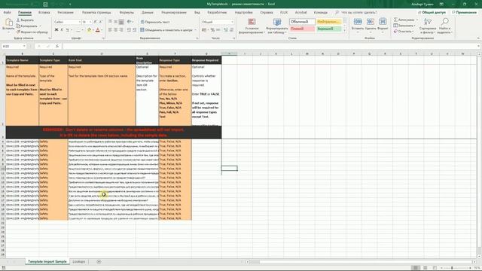Image resolution: width=482 pixels, height=271 pixels.
Task: Toggle italic formatting (К)
Action: (x=62, y=30)
